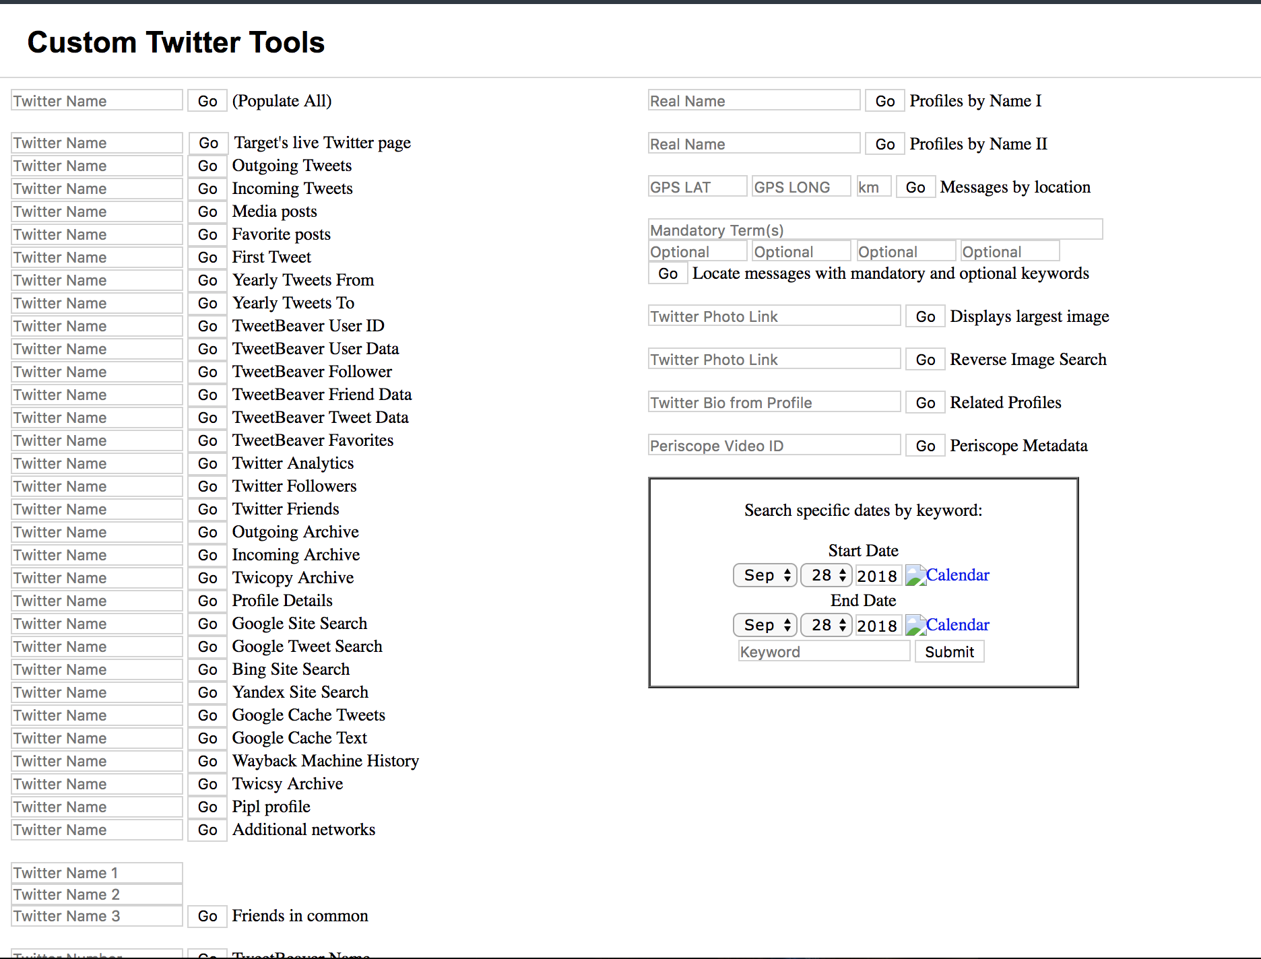Click Go for Profiles by Name I

[x=884, y=101]
